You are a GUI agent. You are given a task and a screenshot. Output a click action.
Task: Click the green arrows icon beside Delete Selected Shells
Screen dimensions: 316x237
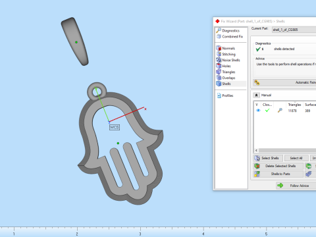pyautogui.click(x=309, y=166)
